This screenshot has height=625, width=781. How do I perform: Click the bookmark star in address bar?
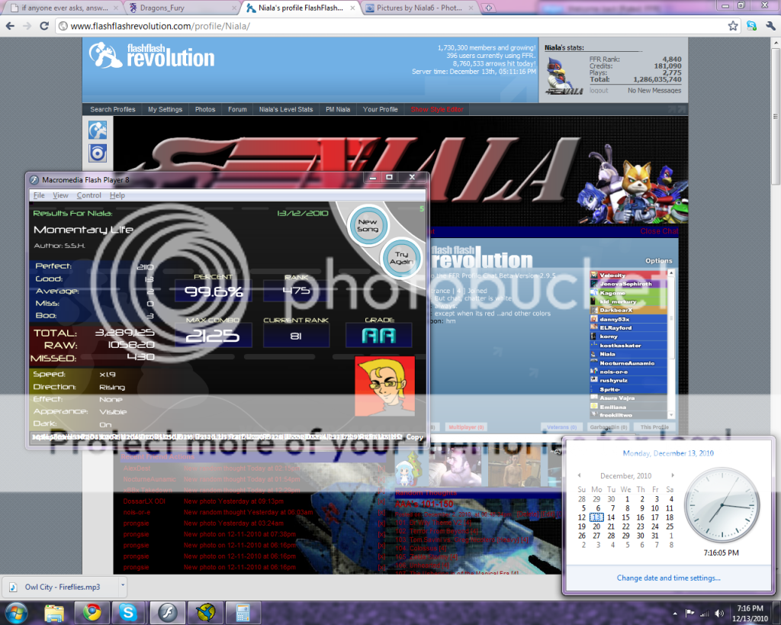[x=733, y=25]
